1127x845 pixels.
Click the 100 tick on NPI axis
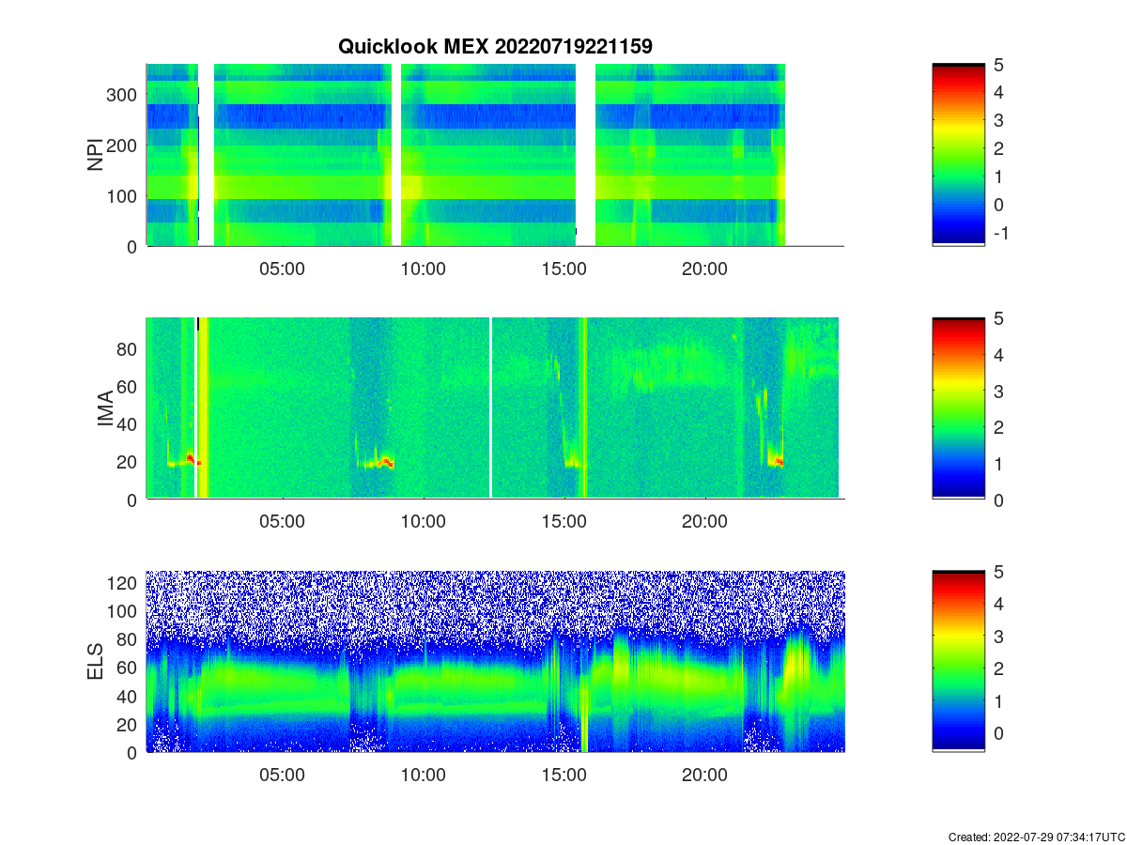click(x=124, y=196)
